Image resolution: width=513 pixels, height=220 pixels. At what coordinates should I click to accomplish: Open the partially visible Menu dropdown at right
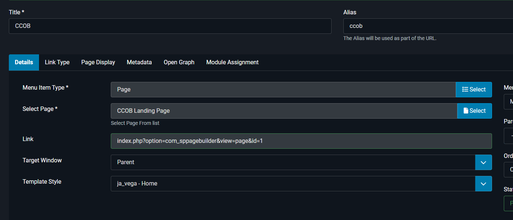pyautogui.click(x=509, y=102)
